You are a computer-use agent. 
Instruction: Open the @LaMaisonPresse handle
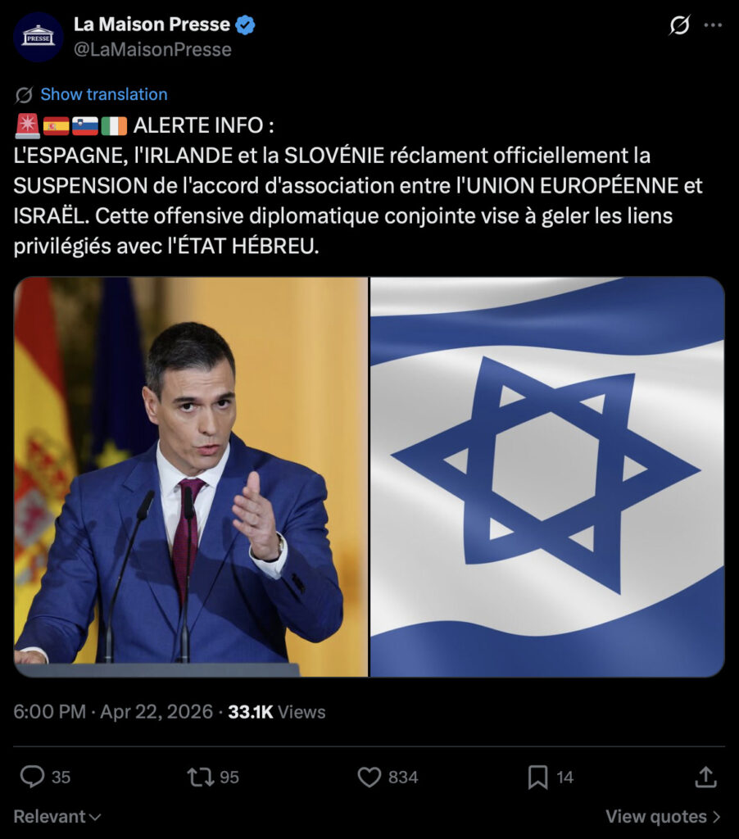click(x=152, y=49)
